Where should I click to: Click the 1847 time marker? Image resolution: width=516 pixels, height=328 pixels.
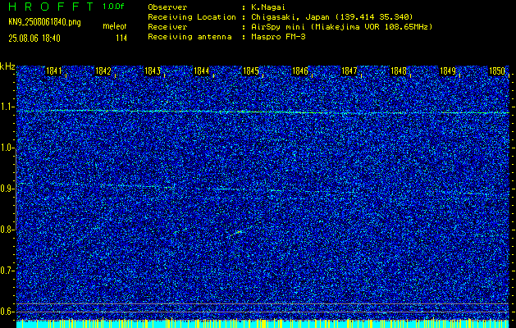[x=349, y=71]
